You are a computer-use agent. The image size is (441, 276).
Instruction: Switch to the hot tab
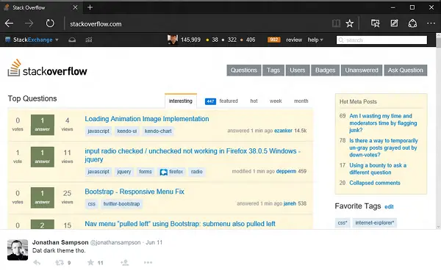(x=254, y=101)
